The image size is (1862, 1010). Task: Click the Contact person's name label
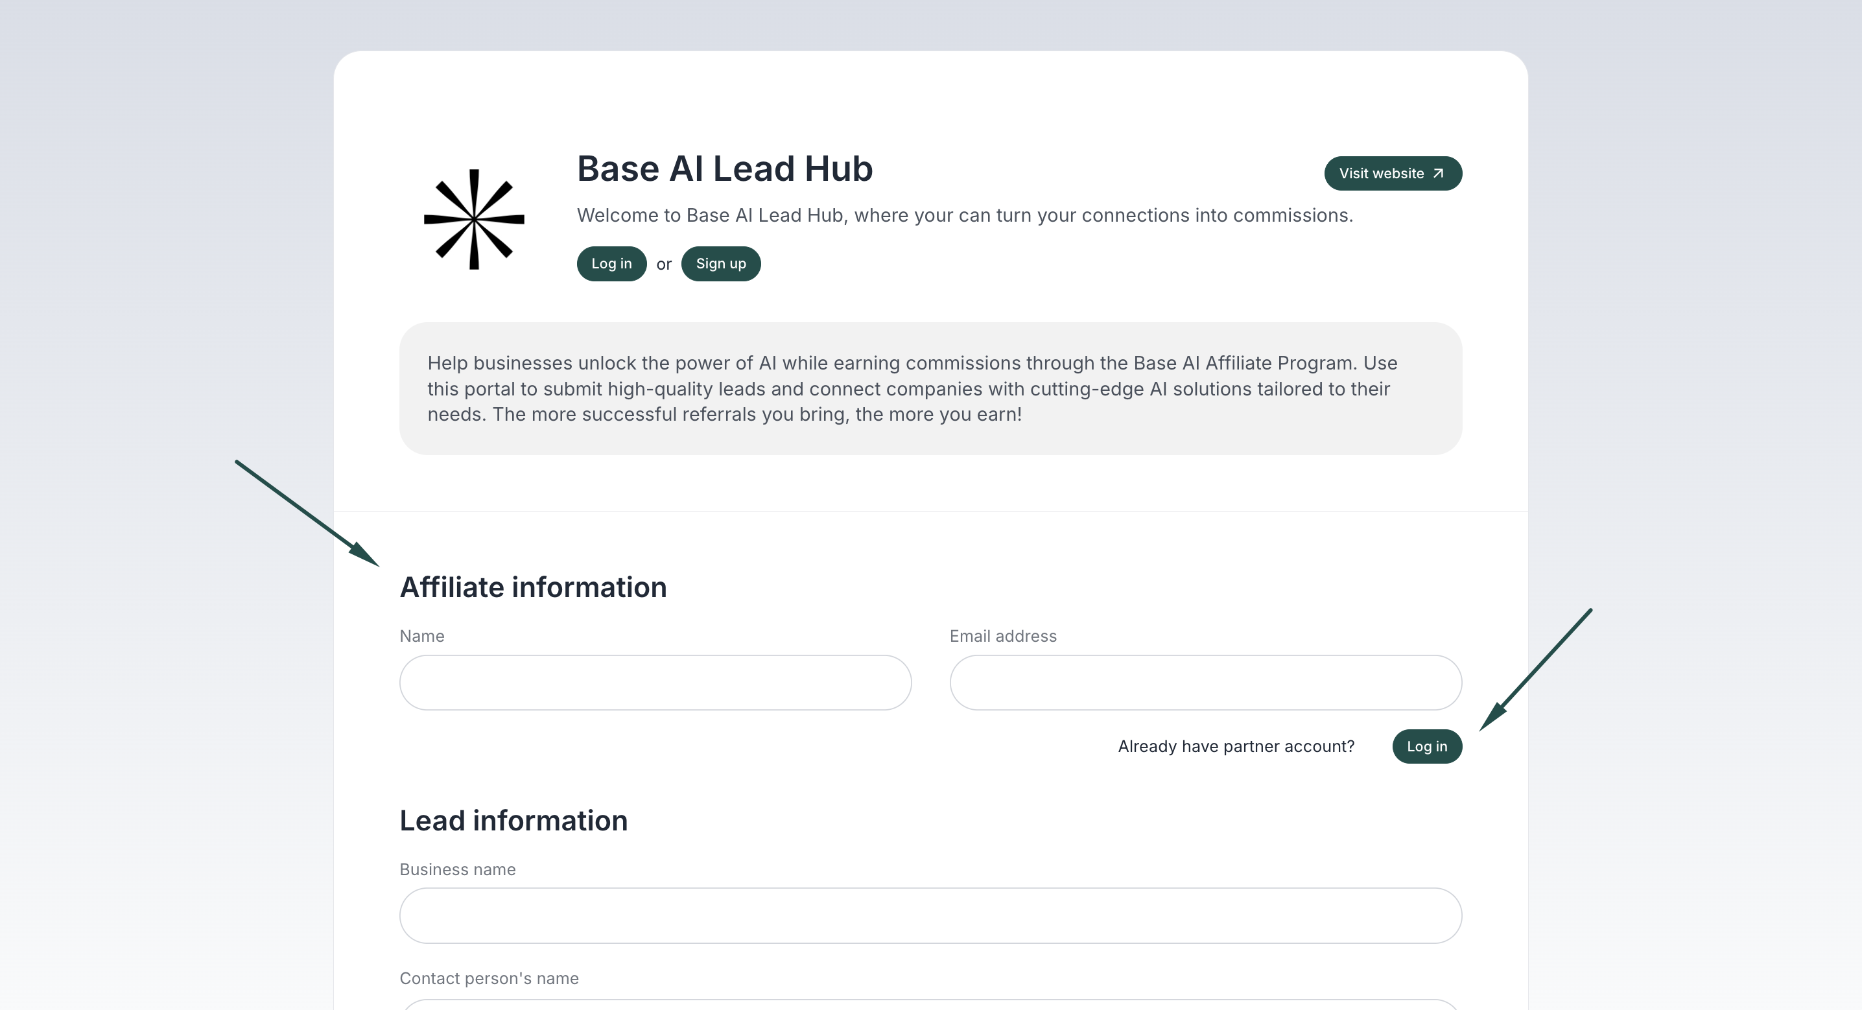[x=489, y=978]
